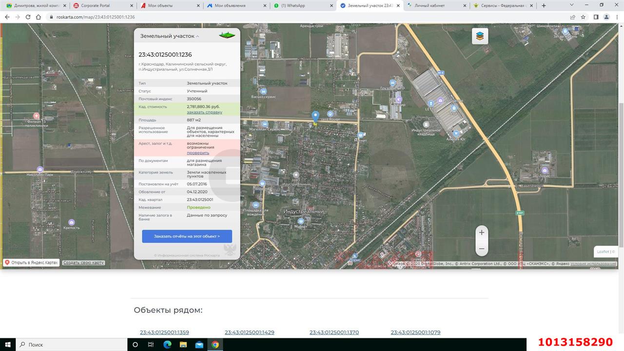
Task: Select area value 887 м2
Action: click(194, 120)
